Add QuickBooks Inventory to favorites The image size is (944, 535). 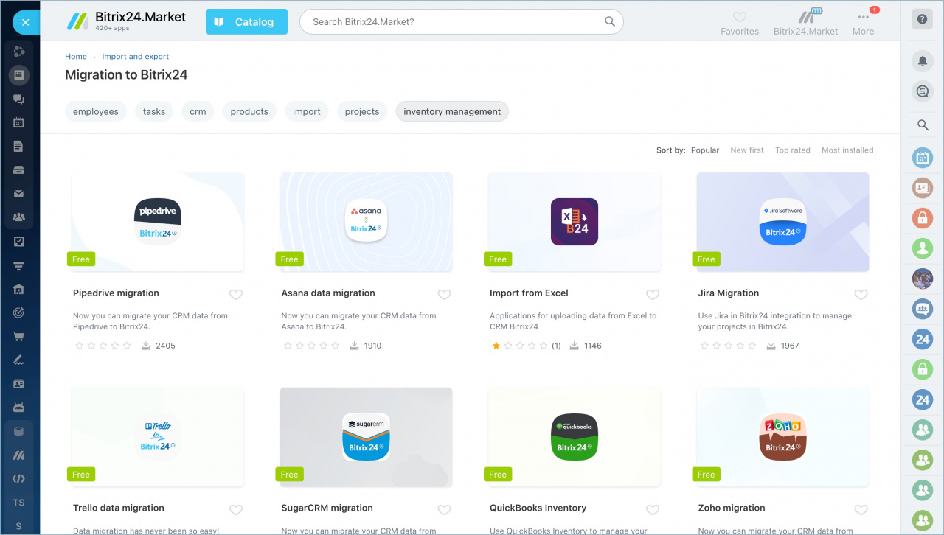[x=653, y=510]
